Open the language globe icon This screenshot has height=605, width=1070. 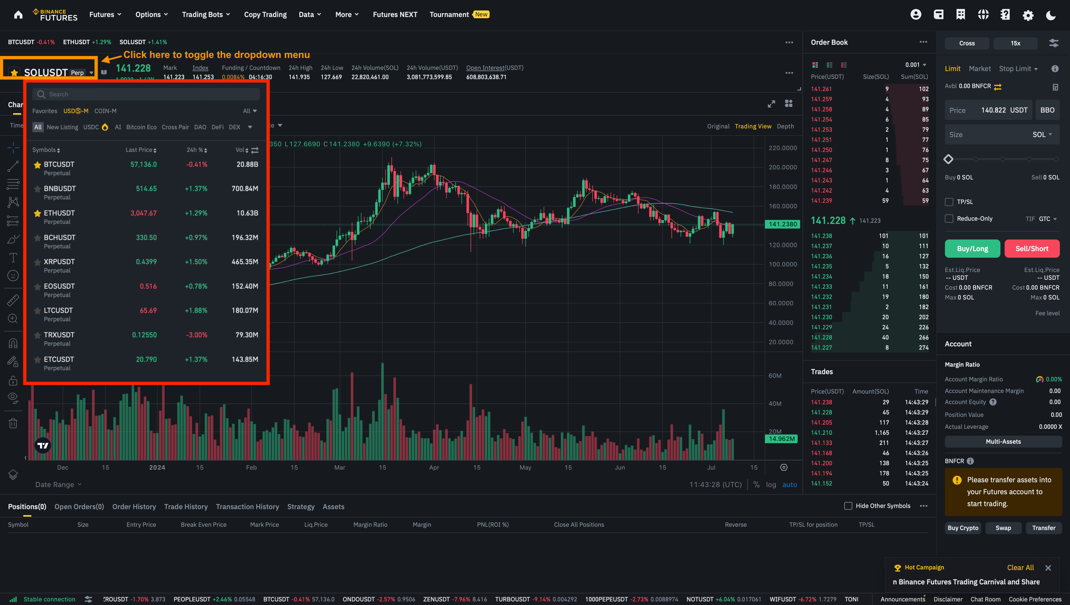tap(983, 15)
